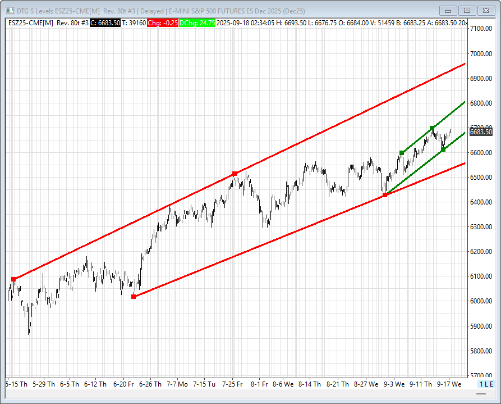Click the '8-6 We' date label
The height and width of the screenshot is (404, 501).
point(283,384)
